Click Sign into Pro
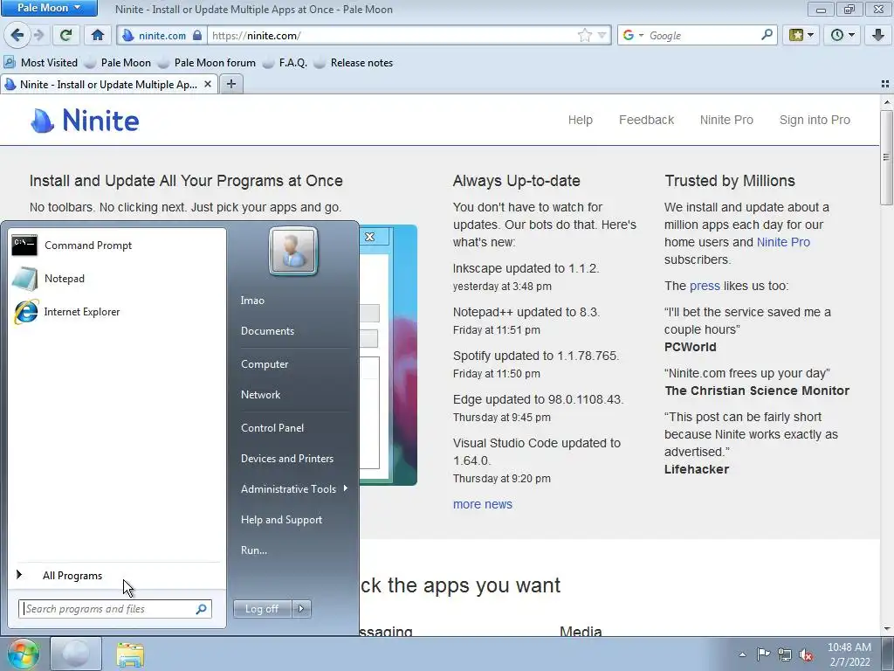The width and height of the screenshot is (894, 671). (815, 120)
